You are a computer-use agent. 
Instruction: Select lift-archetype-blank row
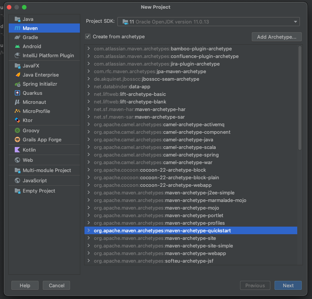tap(191, 102)
